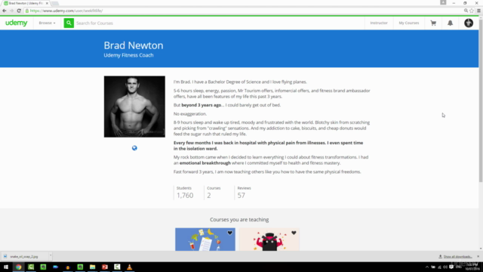This screenshot has width=483, height=272.
Task: Favorite the blue course card heart
Action: [x=229, y=233]
